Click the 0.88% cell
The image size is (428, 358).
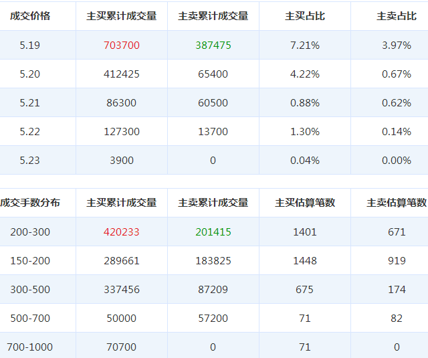[x=305, y=103]
